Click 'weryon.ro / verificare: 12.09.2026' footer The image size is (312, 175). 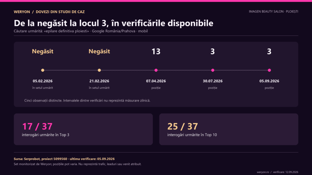pos(277,172)
